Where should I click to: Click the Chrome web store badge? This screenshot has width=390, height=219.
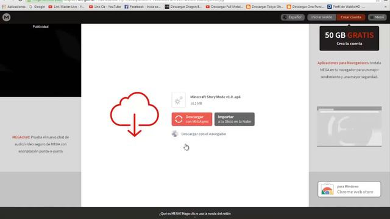click(x=349, y=189)
